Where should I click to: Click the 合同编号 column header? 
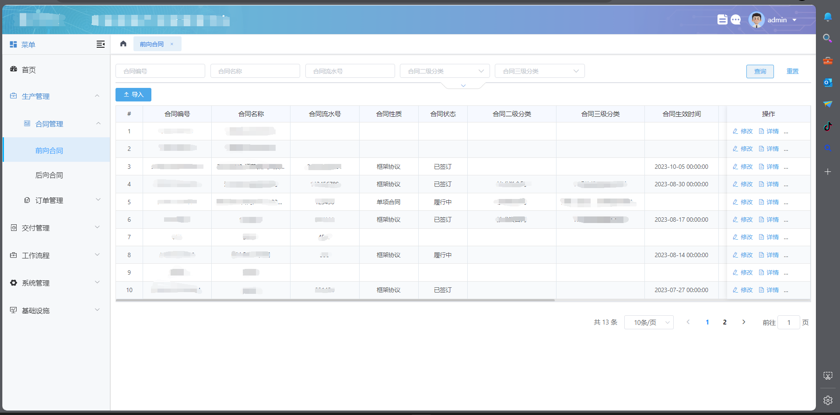[177, 114]
